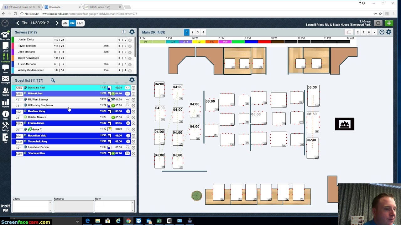This screenshot has width=401, height=225.
Task: Click party size 2 filter button
Action: point(358,32)
